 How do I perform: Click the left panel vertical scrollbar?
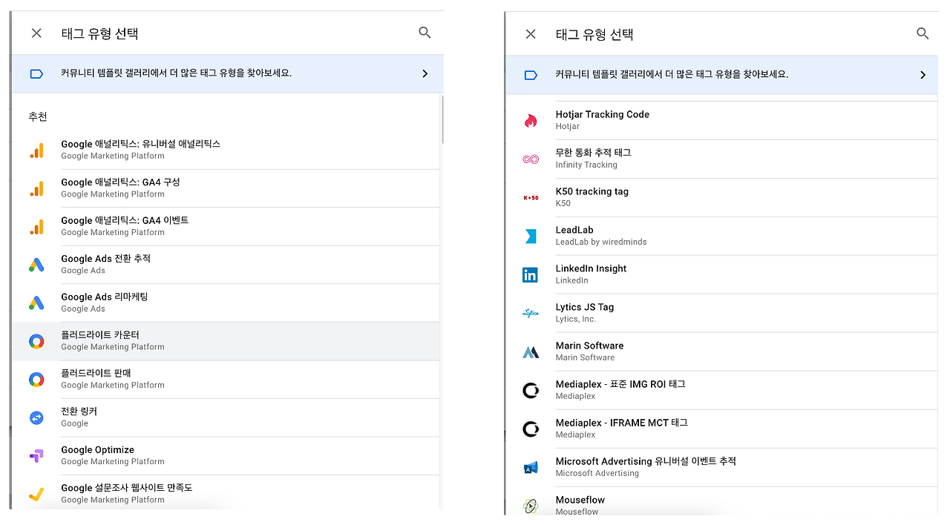(442, 119)
